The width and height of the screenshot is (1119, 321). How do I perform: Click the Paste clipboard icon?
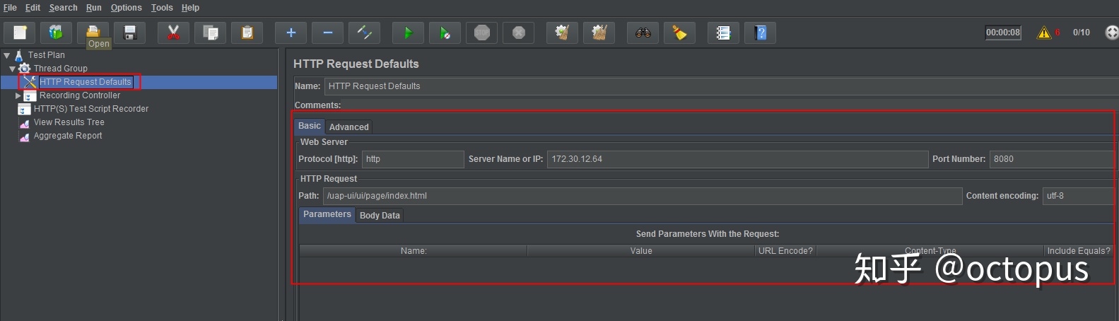(x=247, y=33)
